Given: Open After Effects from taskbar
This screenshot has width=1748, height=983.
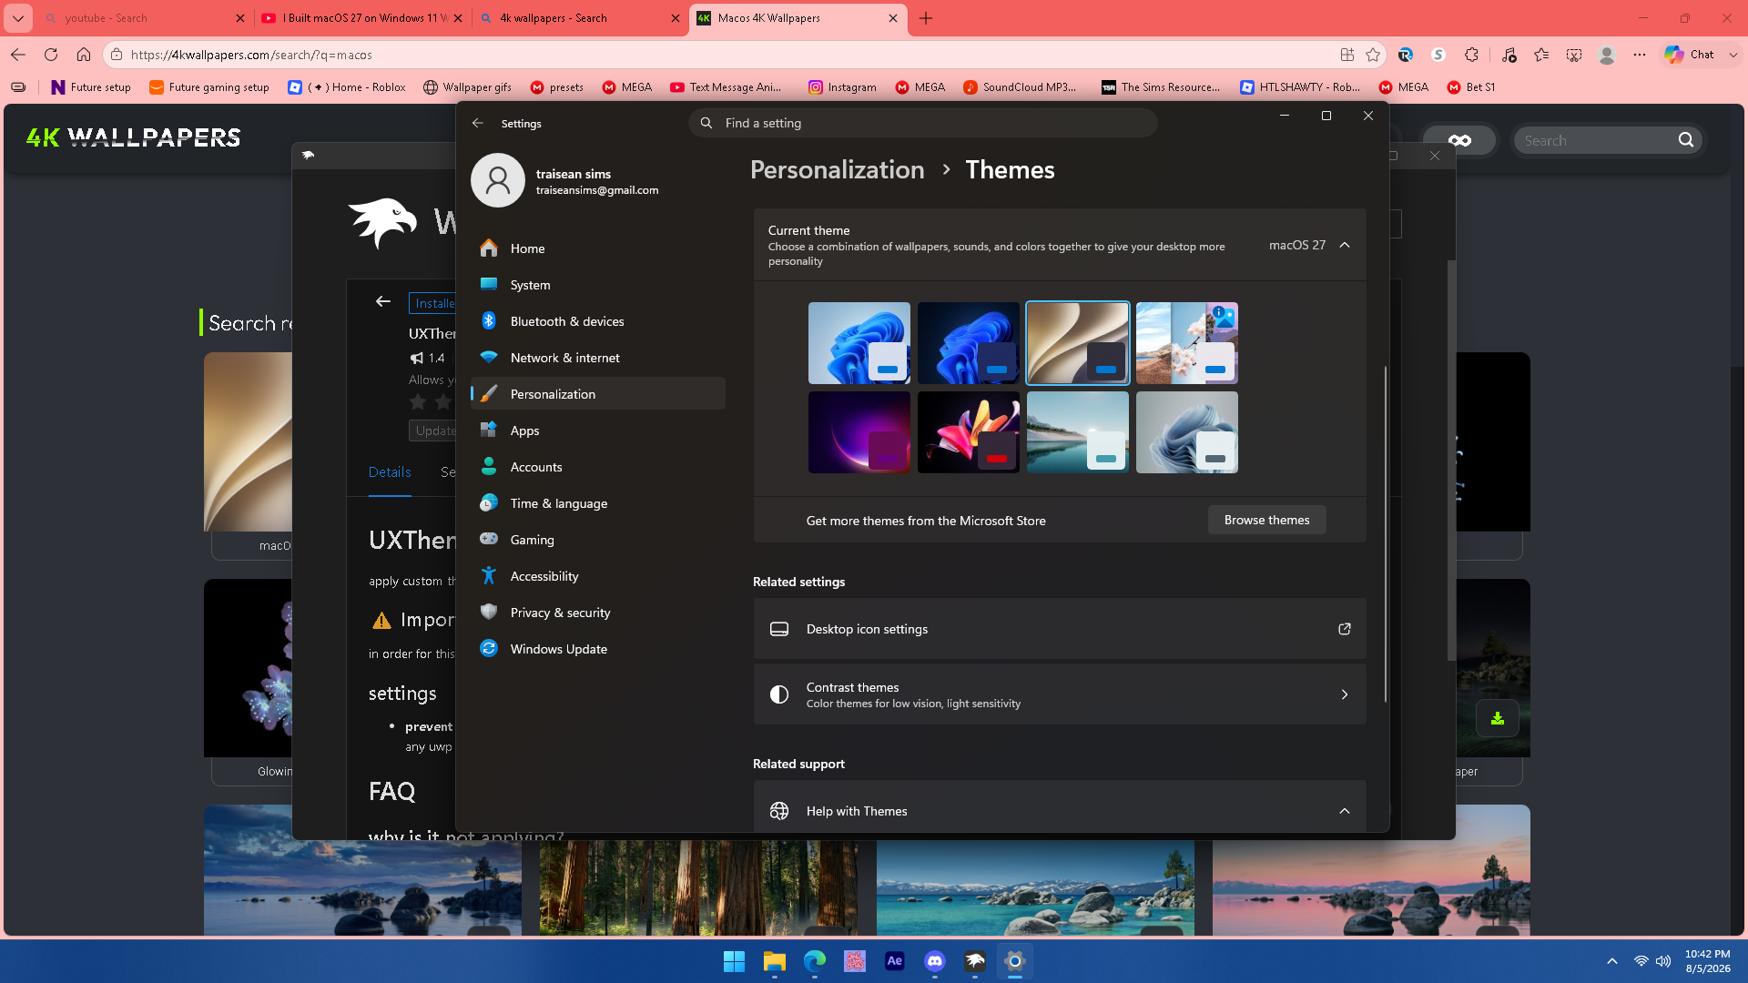Looking at the screenshot, I should 895,961.
